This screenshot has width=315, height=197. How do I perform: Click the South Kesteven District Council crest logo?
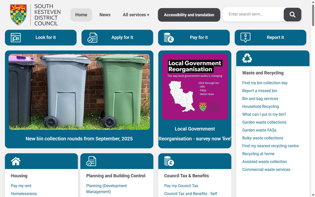[18, 15]
